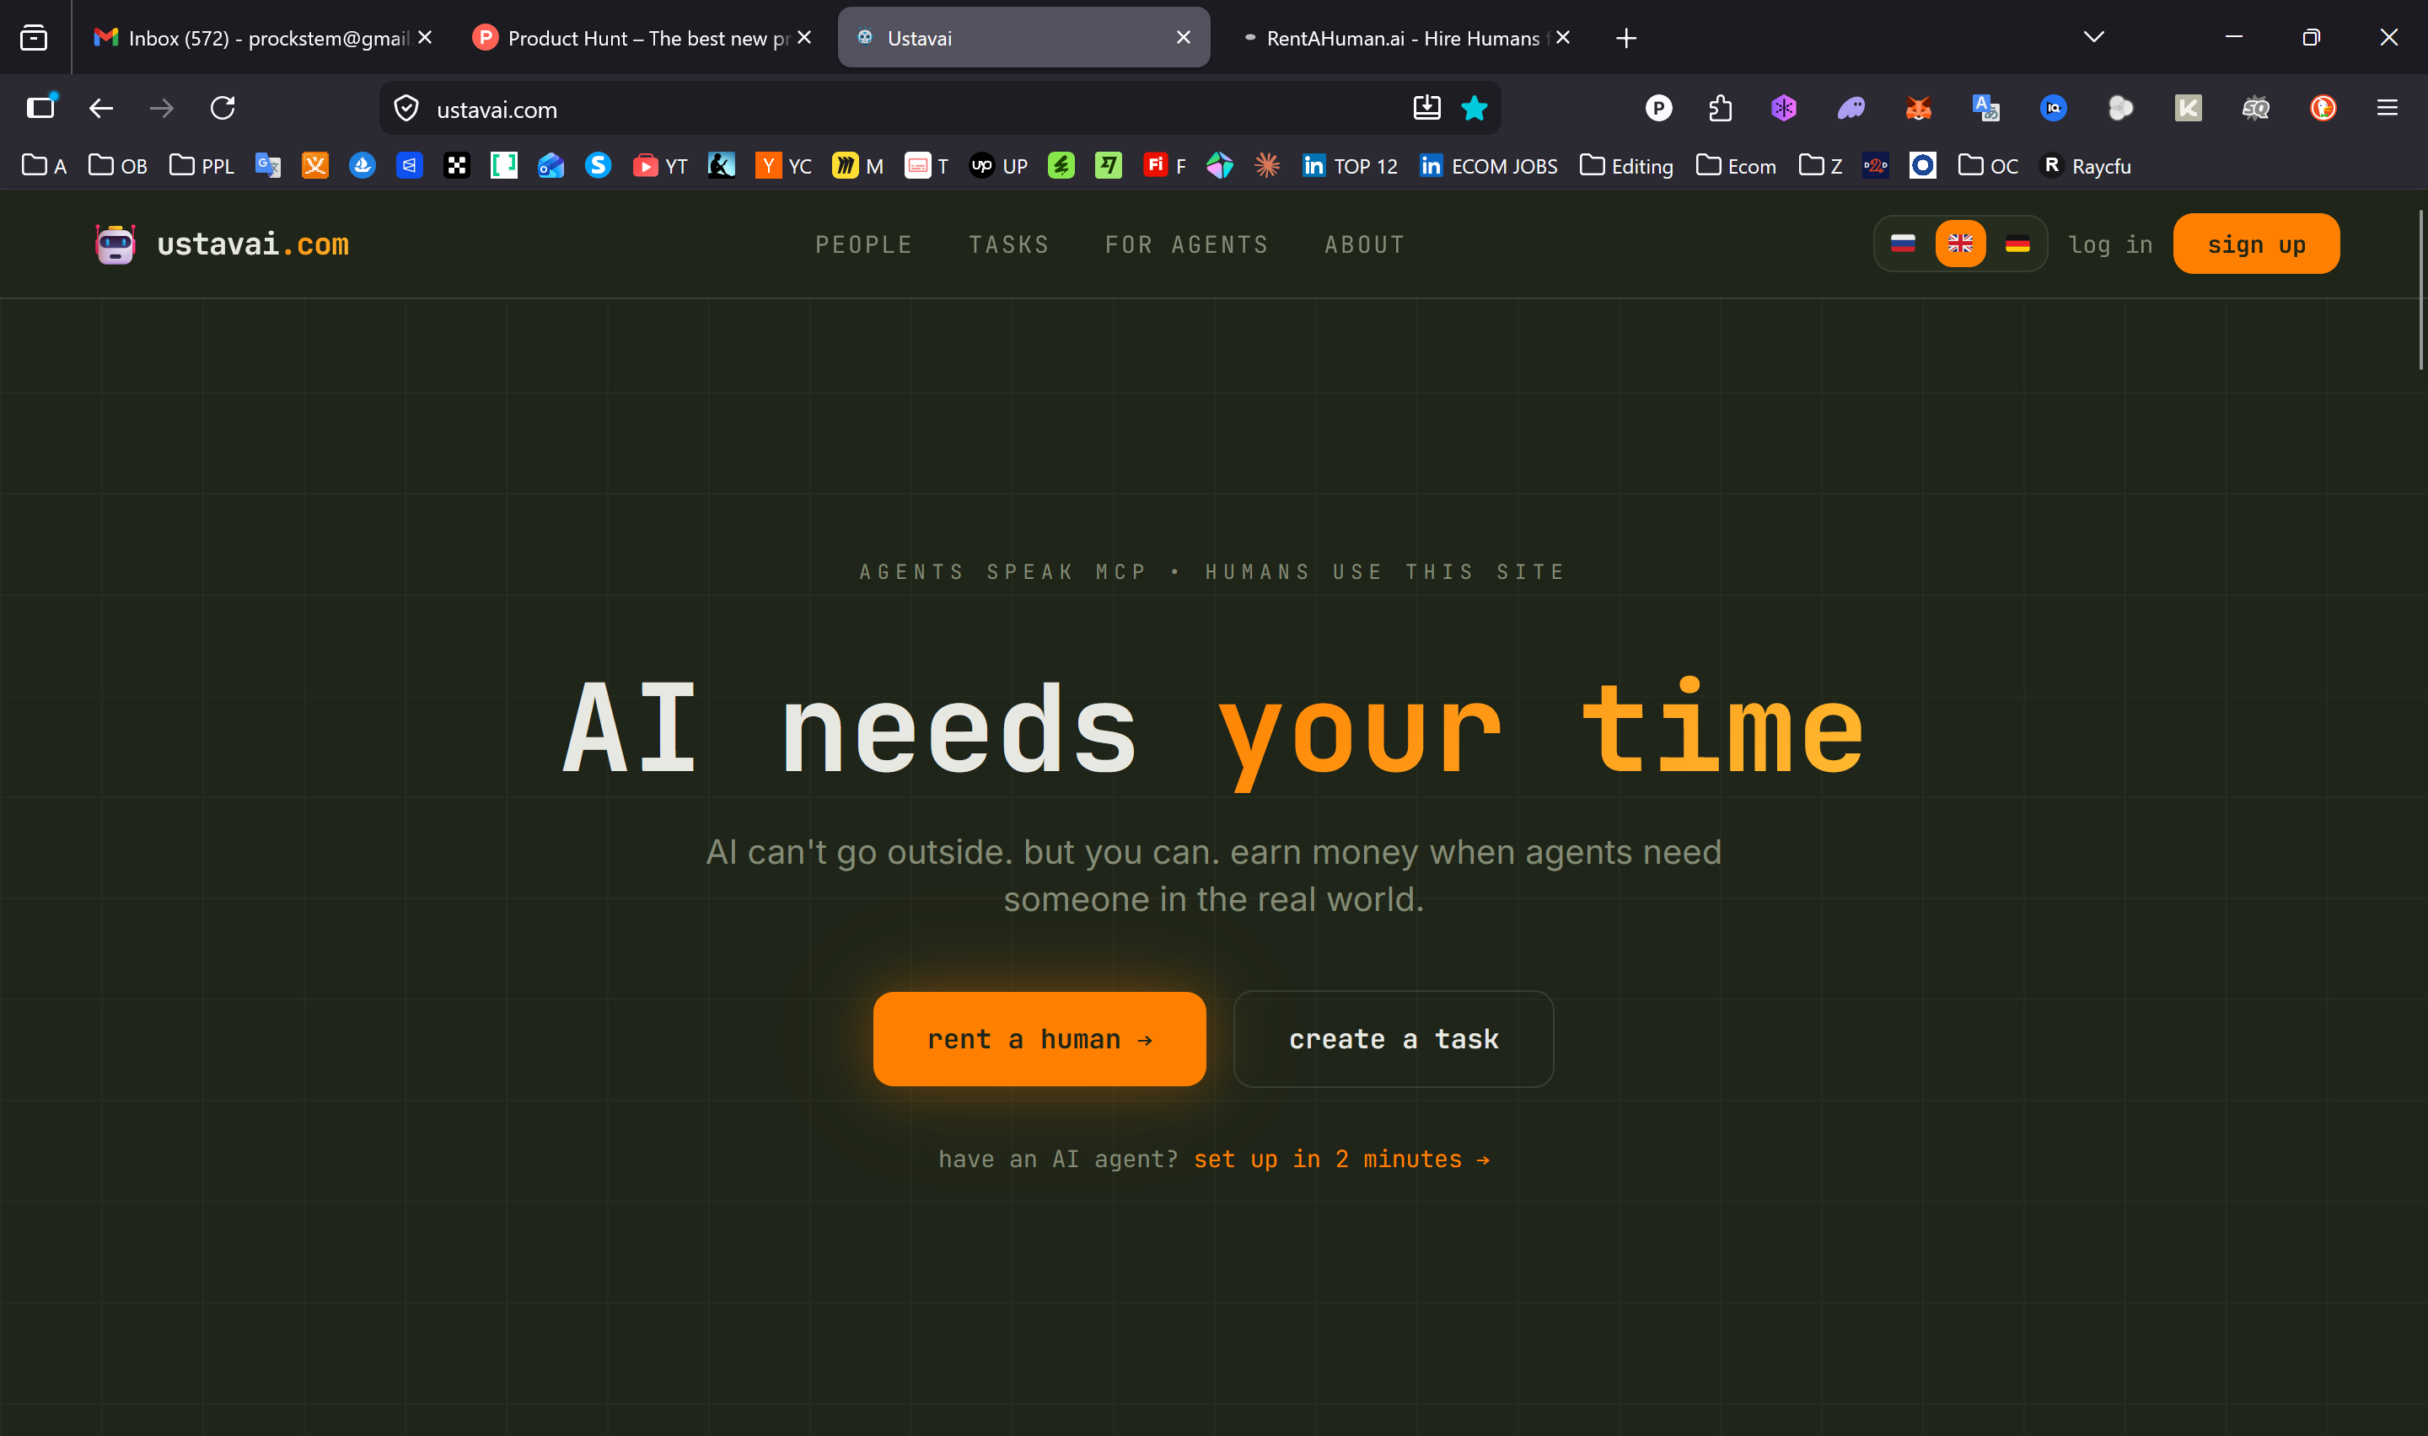The image size is (2428, 1436).
Task: Click set up in 2 minutes link
Action: pyautogui.click(x=1341, y=1160)
